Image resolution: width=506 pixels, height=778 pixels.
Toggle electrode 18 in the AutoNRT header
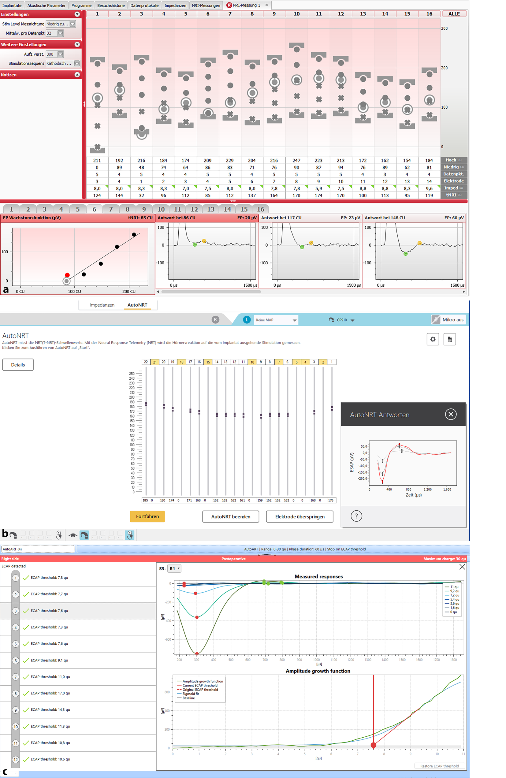point(181,362)
